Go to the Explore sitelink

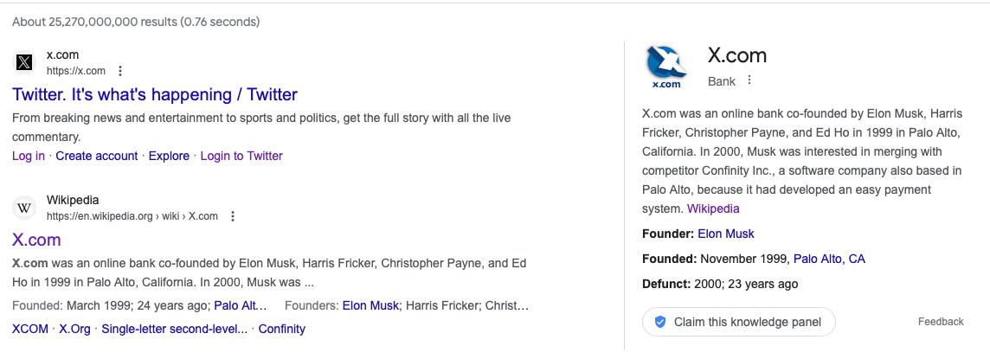point(169,156)
